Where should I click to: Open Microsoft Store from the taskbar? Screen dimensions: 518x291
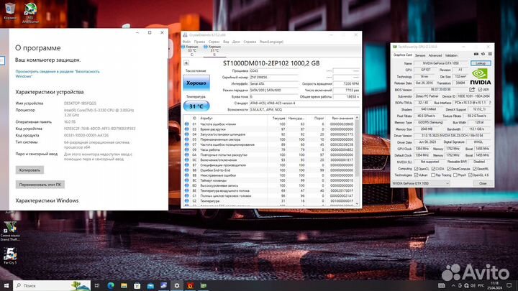click(x=137, y=285)
